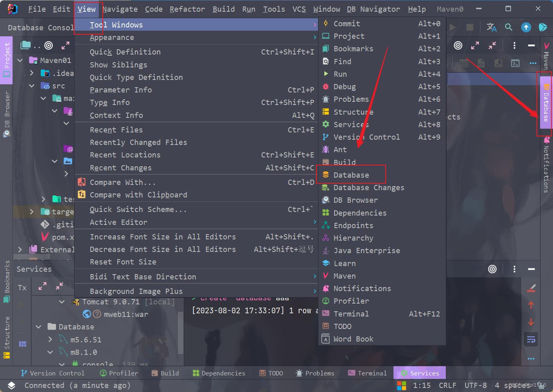553x392 pixels.
Task: Click the Tx button in Services toolbar
Action: tap(22, 287)
